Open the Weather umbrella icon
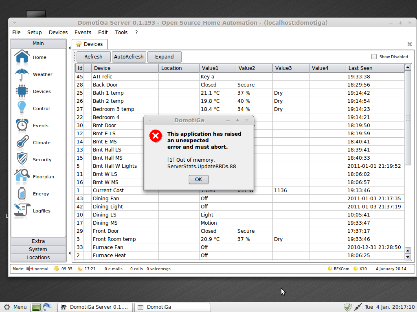 (22, 74)
